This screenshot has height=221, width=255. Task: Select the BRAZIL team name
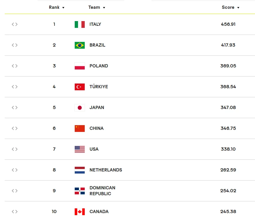[x=97, y=45]
